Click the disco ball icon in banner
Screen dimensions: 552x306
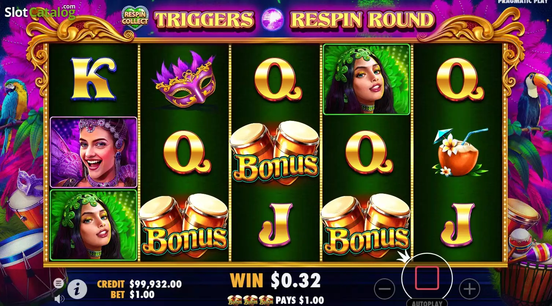click(x=272, y=19)
